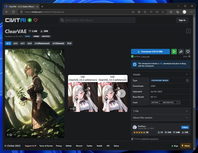Select version v1.2(NansLess1) tab
Screen dimensions: 198x153
coord(42,43)
